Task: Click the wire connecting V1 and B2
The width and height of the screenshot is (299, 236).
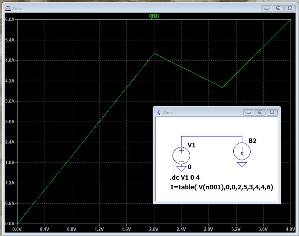Action: [211, 136]
